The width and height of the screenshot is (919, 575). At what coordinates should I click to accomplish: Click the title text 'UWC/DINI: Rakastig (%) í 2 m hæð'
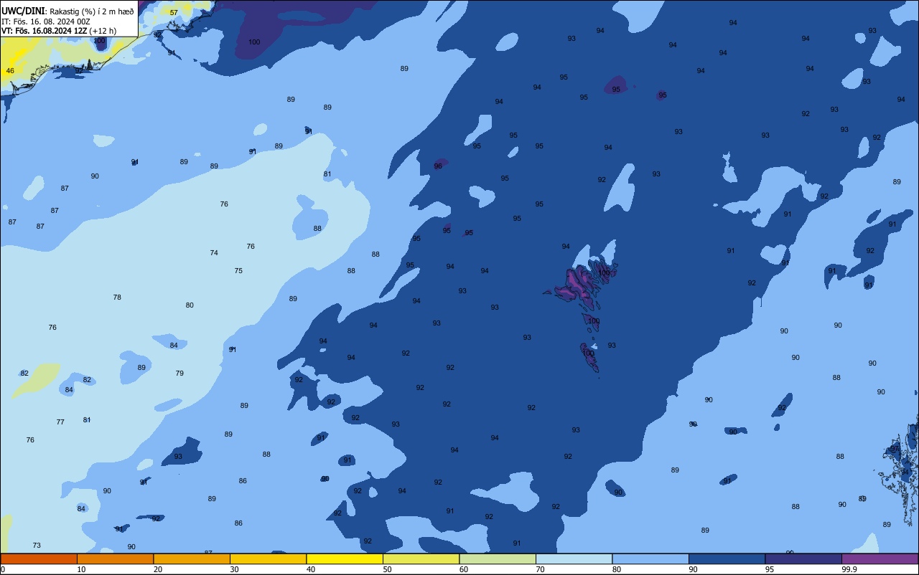point(67,11)
